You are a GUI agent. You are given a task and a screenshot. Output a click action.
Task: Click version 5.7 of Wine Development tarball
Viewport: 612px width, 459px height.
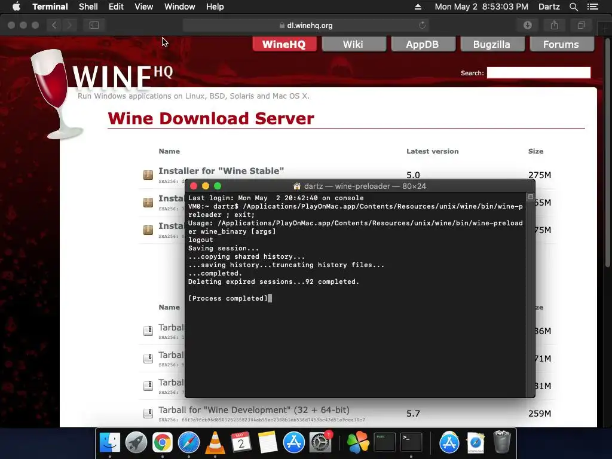(413, 414)
